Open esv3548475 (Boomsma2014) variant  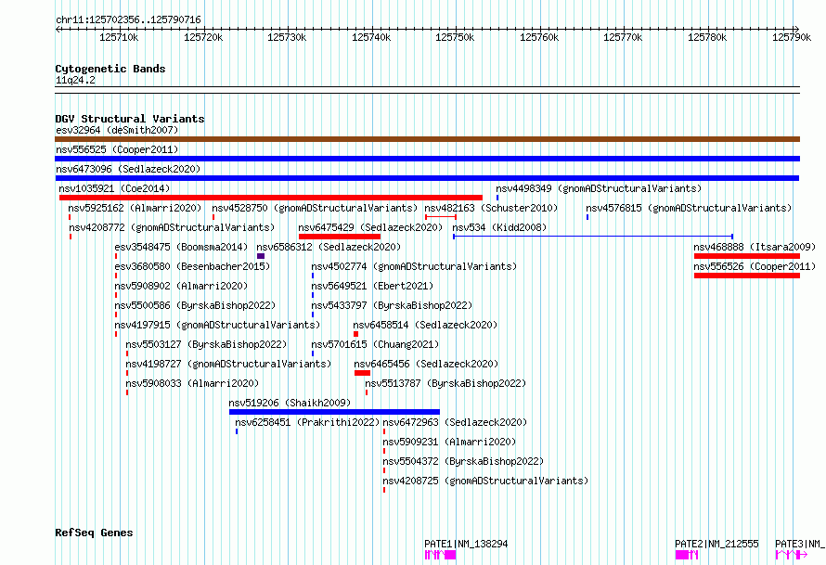(181, 247)
